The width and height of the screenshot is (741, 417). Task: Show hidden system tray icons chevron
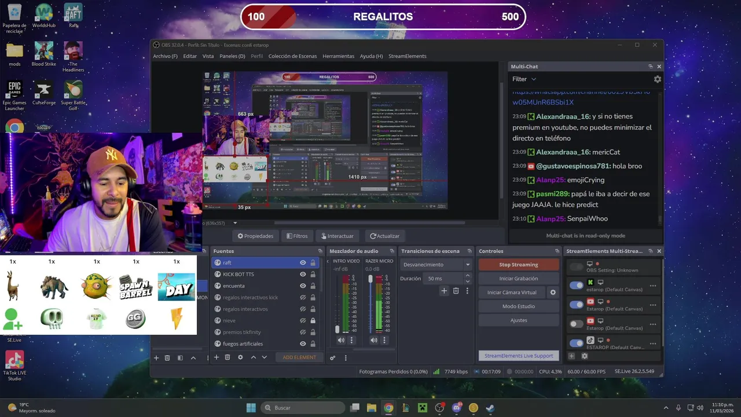666,408
